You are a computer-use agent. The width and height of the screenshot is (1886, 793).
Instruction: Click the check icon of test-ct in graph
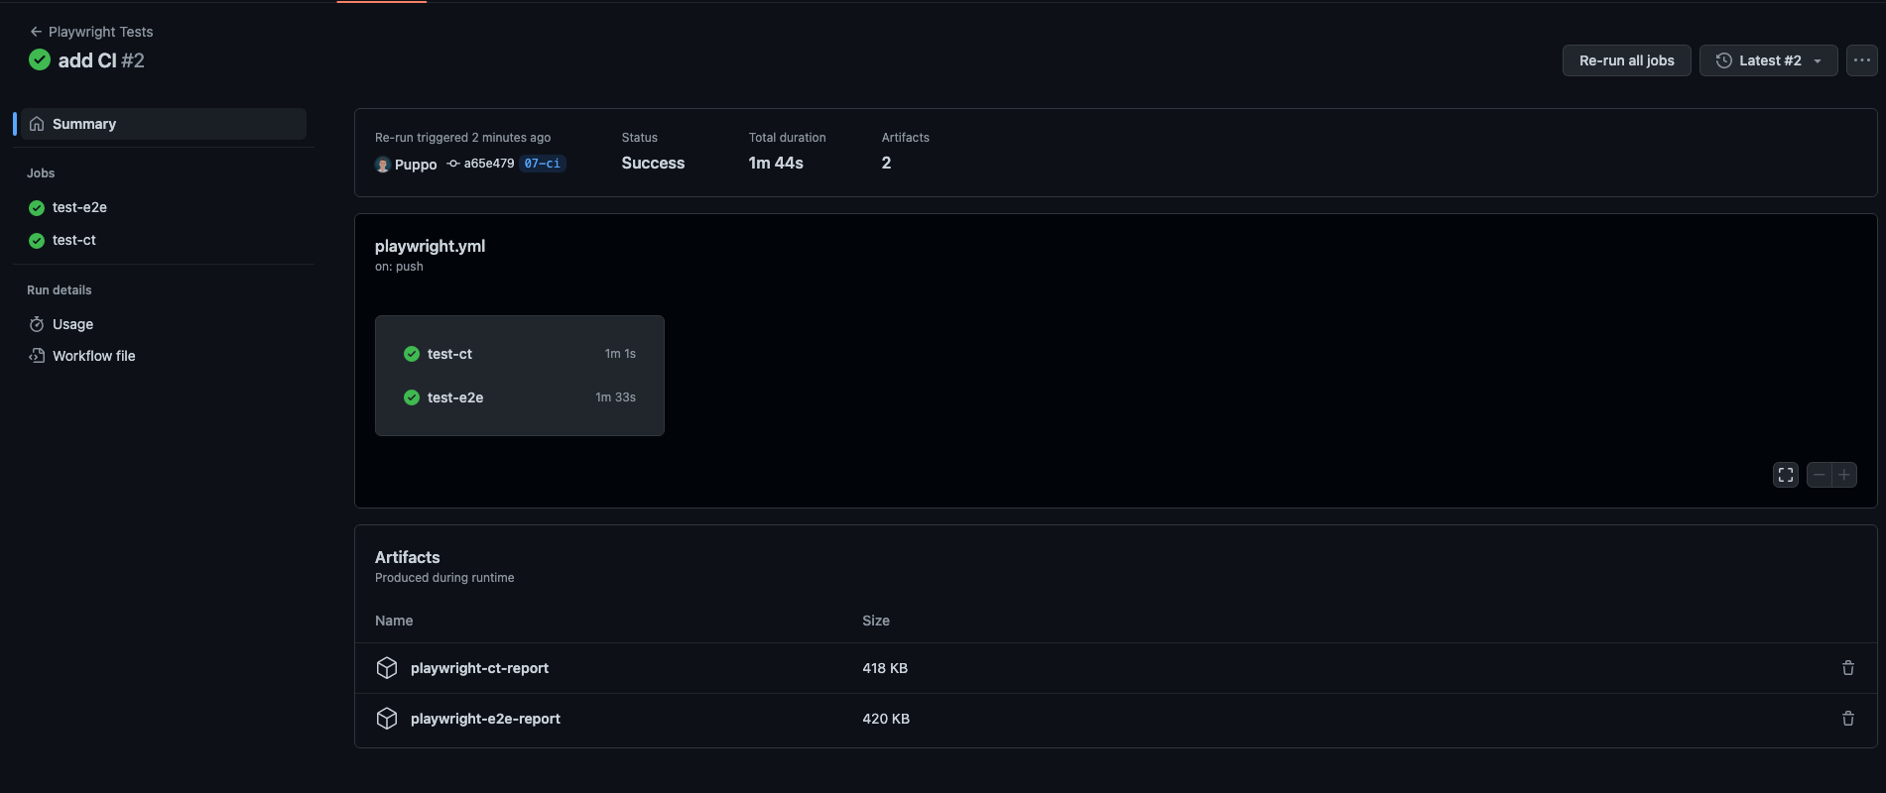pyautogui.click(x=412, y=354)
